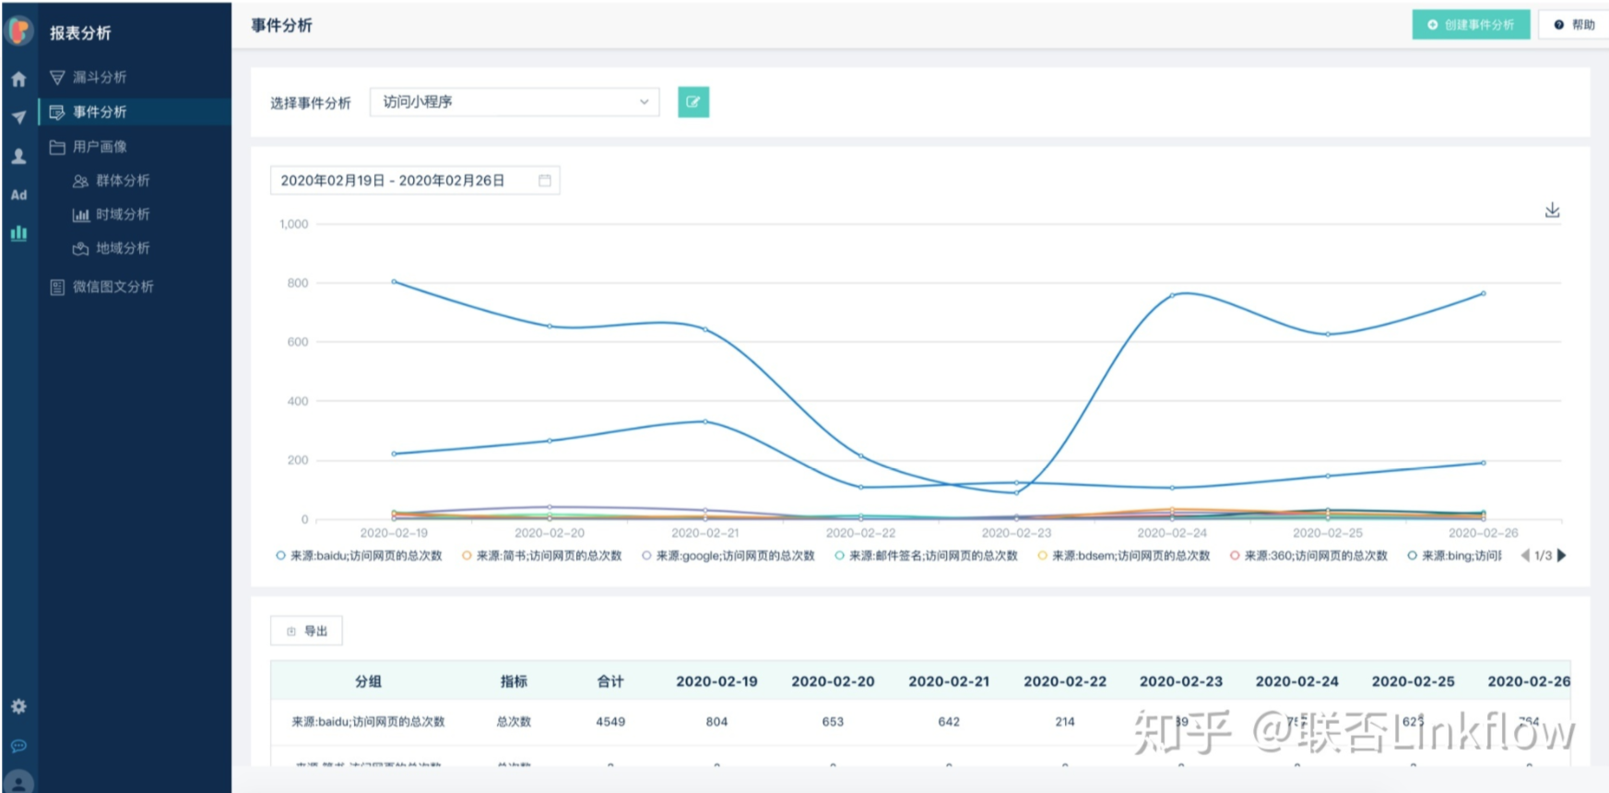Toggle legend 来源:邮件签名 series

pos(926,555)
